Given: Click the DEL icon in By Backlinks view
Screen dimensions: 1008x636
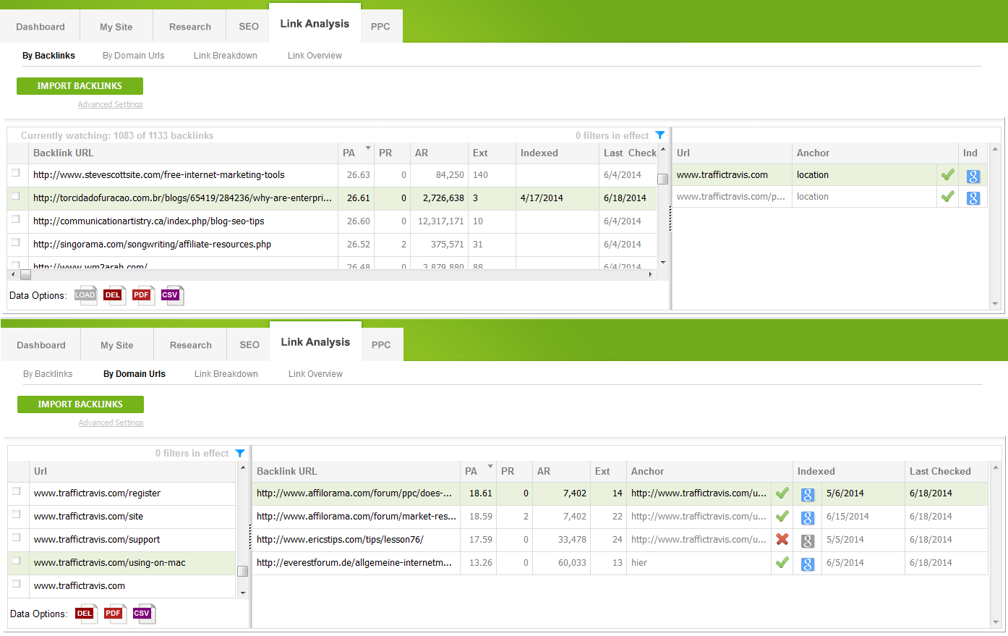Looking at the screenshot, I should pyautogui.click(x=114, y=295).
